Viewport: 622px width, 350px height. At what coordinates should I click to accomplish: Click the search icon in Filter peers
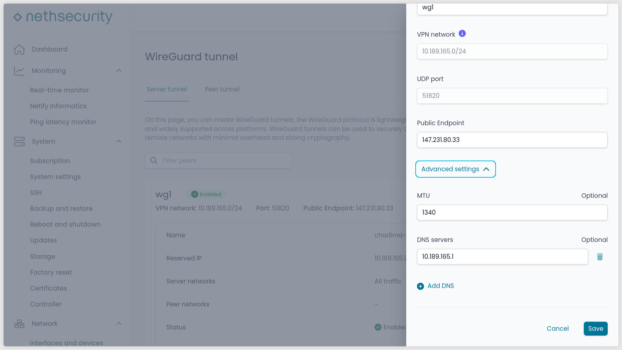154,161
